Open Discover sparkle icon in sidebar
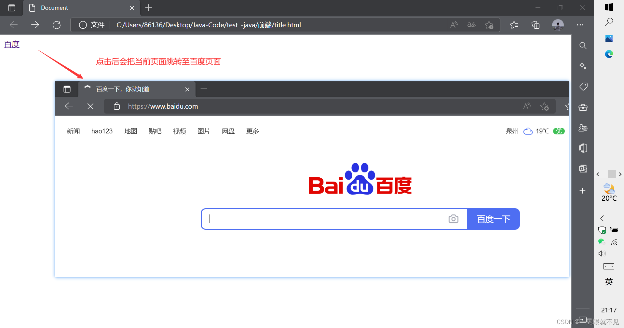Image resolution: width=624 pixels, height=328 pixels. point(583,66)
